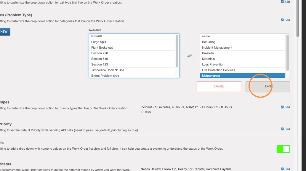The image size is (306, 171).
Task: Select Fire Protection Services item
Action: coord(242,70)
